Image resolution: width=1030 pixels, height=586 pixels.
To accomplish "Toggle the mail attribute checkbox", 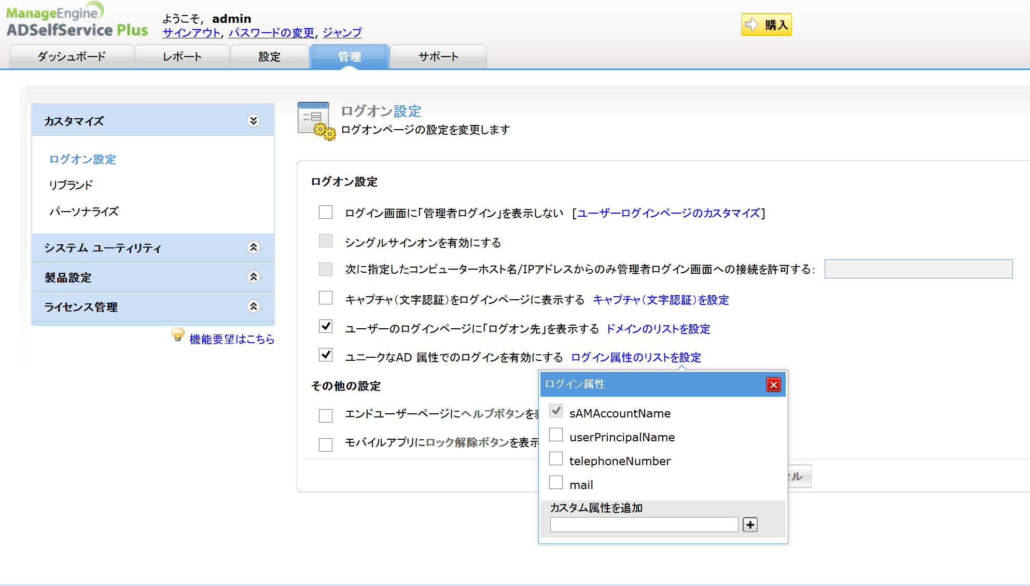I will click(556, 483).
